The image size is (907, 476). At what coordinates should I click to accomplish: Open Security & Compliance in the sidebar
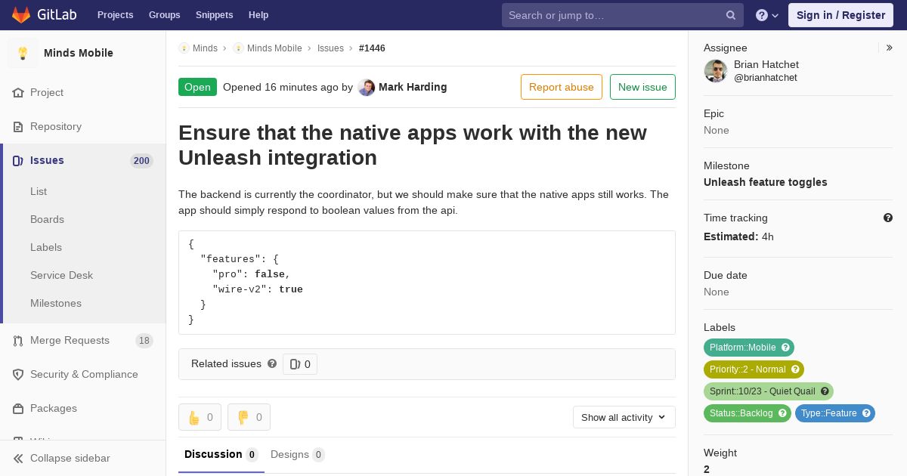pyautogui.click(x=83, y=374)
